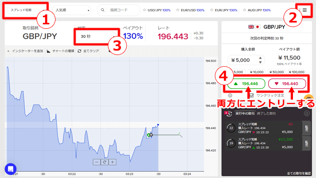Increase purchase amount with up arrow
Image resolution: width=316 pixels, height=178 pixels.
point(260,58)
